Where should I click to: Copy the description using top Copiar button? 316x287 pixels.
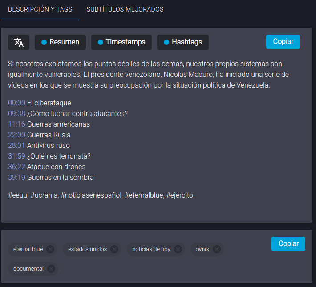(x=283, y=42)
